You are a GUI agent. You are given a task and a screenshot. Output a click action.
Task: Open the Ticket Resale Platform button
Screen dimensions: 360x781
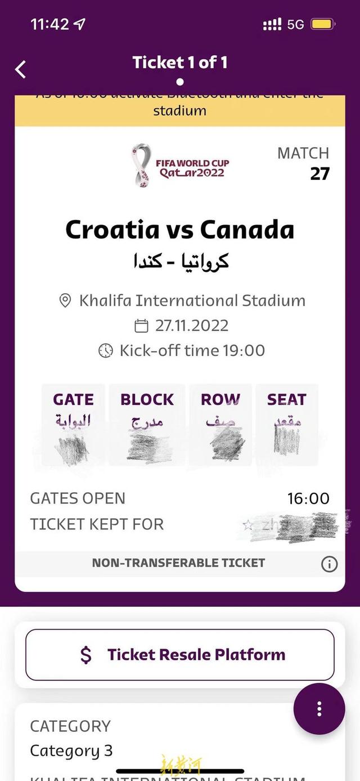180,655
